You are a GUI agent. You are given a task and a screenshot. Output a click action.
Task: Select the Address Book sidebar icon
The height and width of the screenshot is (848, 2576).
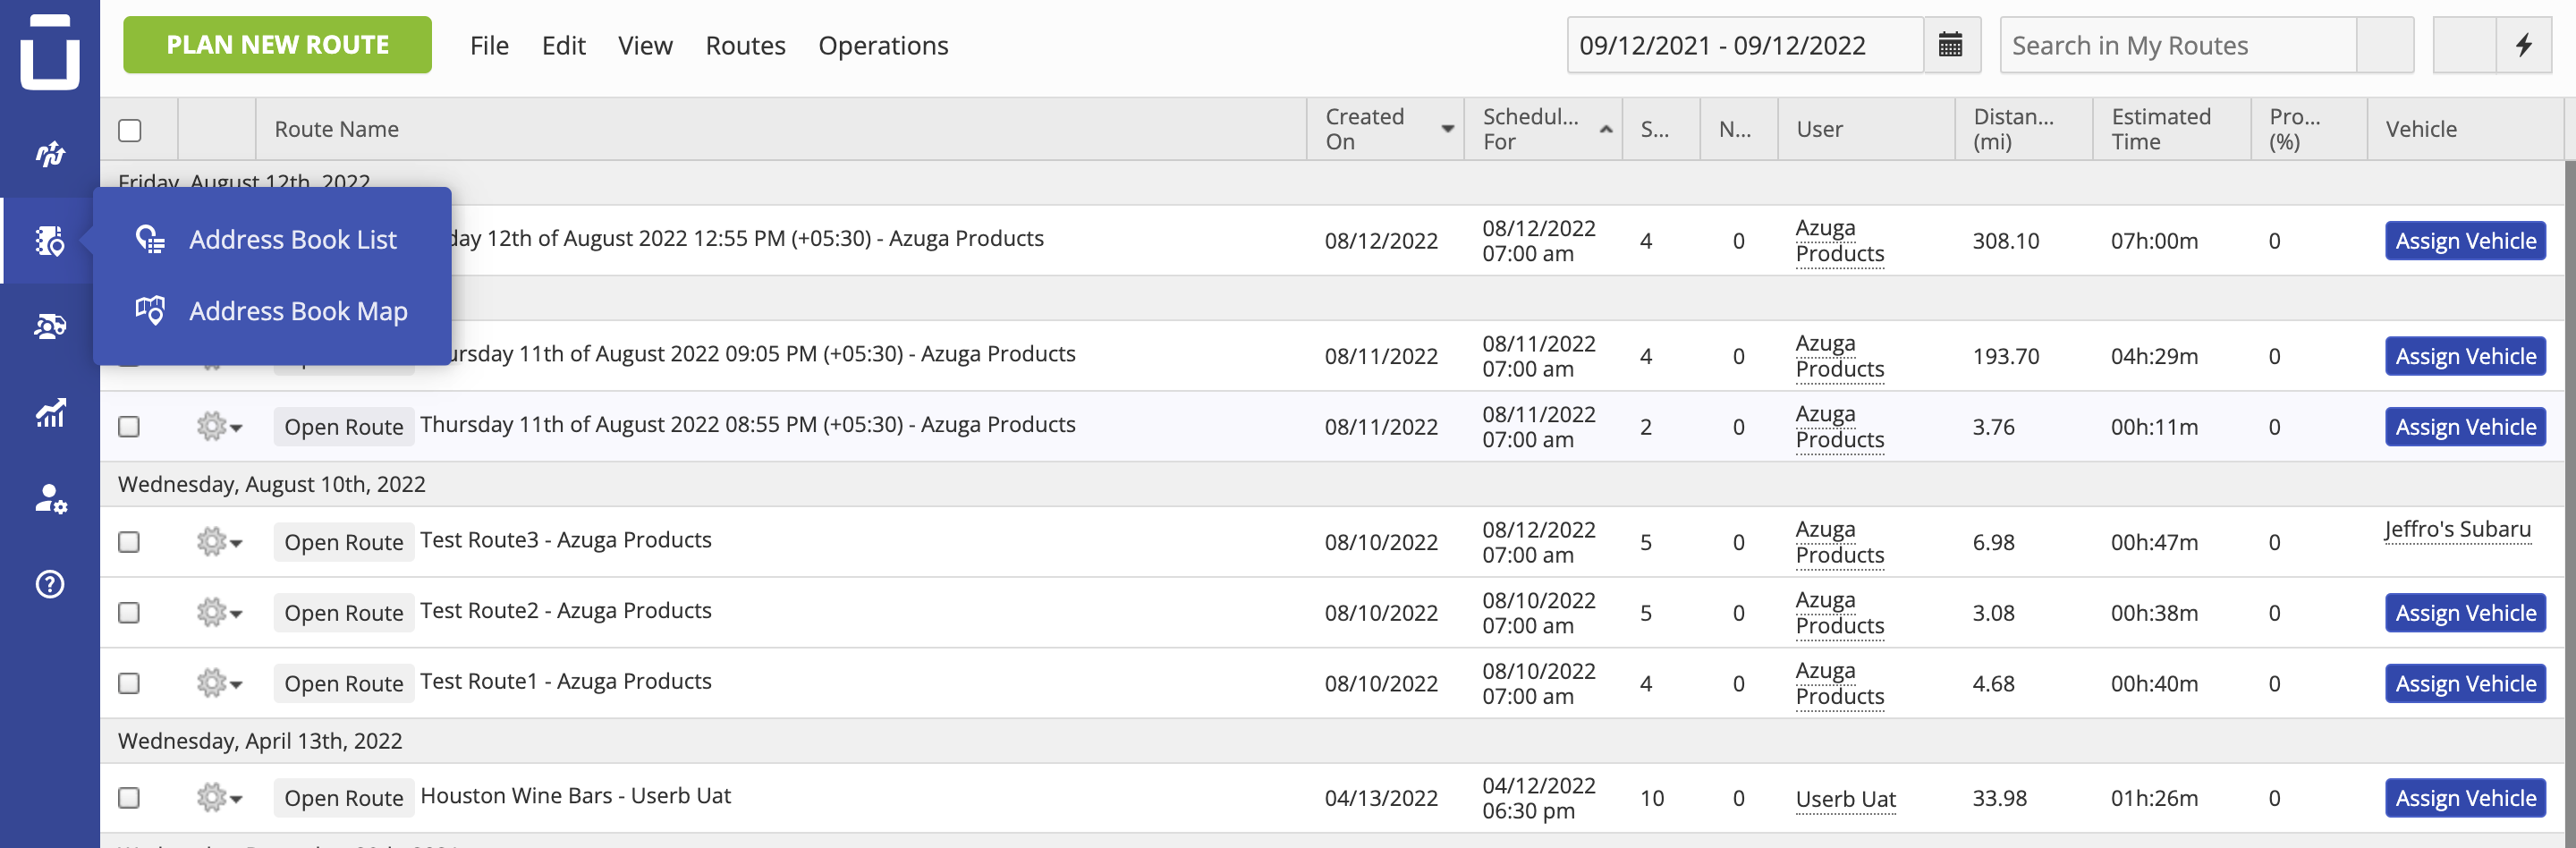click(x=49, y=240)
